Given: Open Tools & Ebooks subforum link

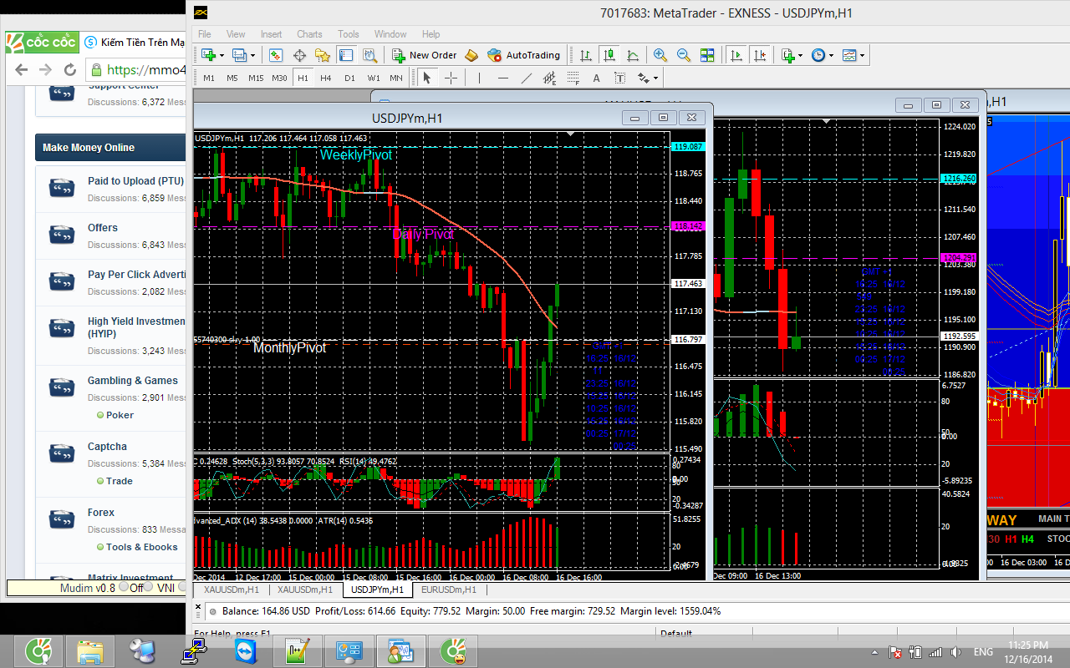Looking at the screenshot, I should click(x=142, y=548).
